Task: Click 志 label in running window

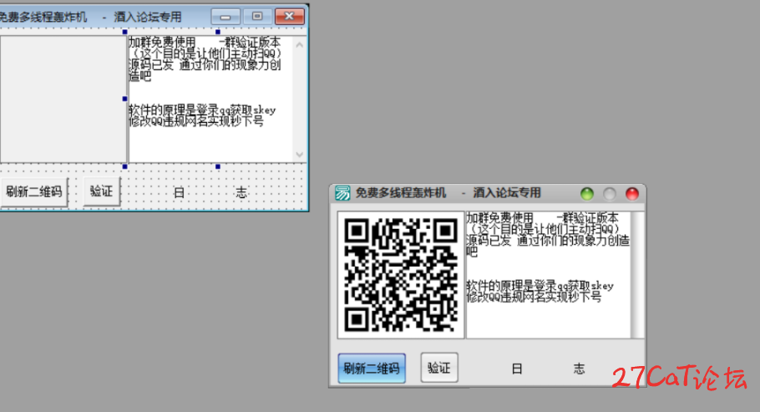Action: click(580, 369)
